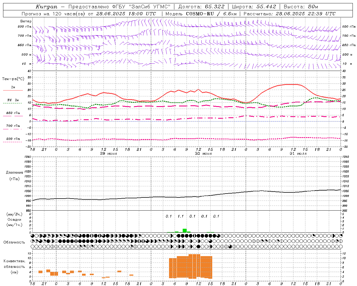Viewport: 357px width, 286px height.
Task: Click the "Широта: 55.442" latitude value
Action: coord(254,6)
